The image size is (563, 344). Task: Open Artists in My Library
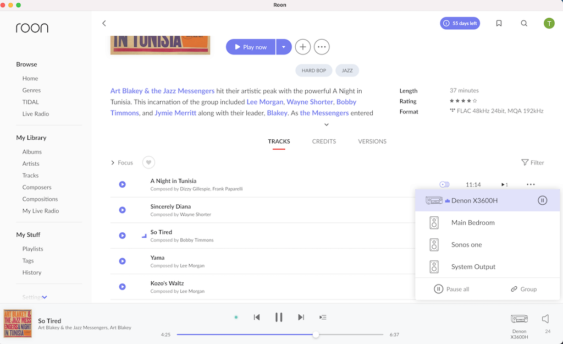pos(31,163)
